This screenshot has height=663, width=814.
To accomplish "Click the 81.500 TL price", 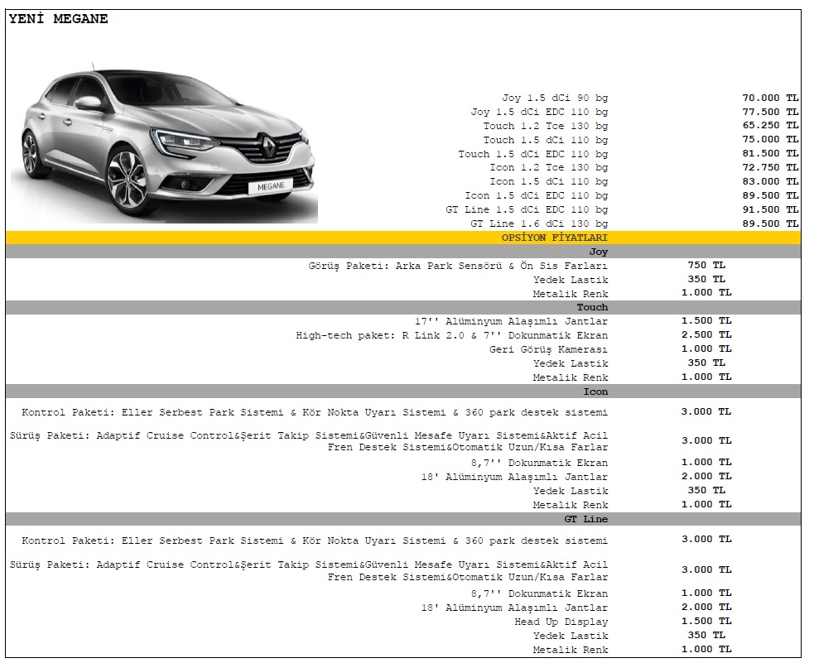I will pyautogui.click(x=770, y=154).
